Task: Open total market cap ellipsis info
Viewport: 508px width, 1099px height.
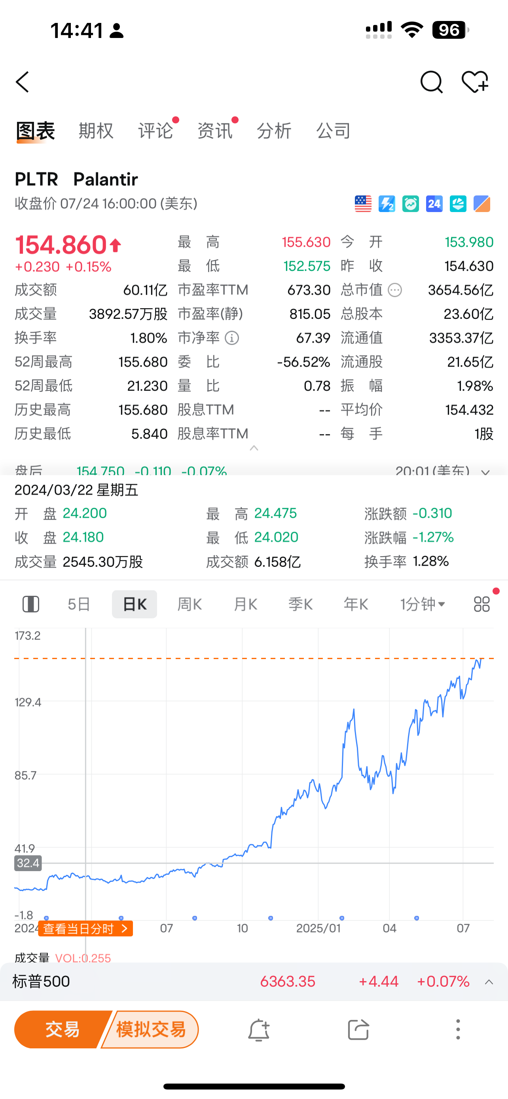Action: [x=394, y=290]
